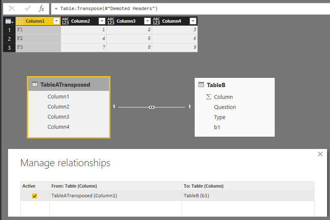Select the Column1 header

(x=35, y=21)
